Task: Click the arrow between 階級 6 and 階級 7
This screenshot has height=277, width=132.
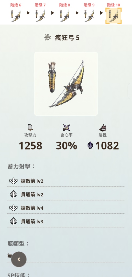Action: point(28,13)
